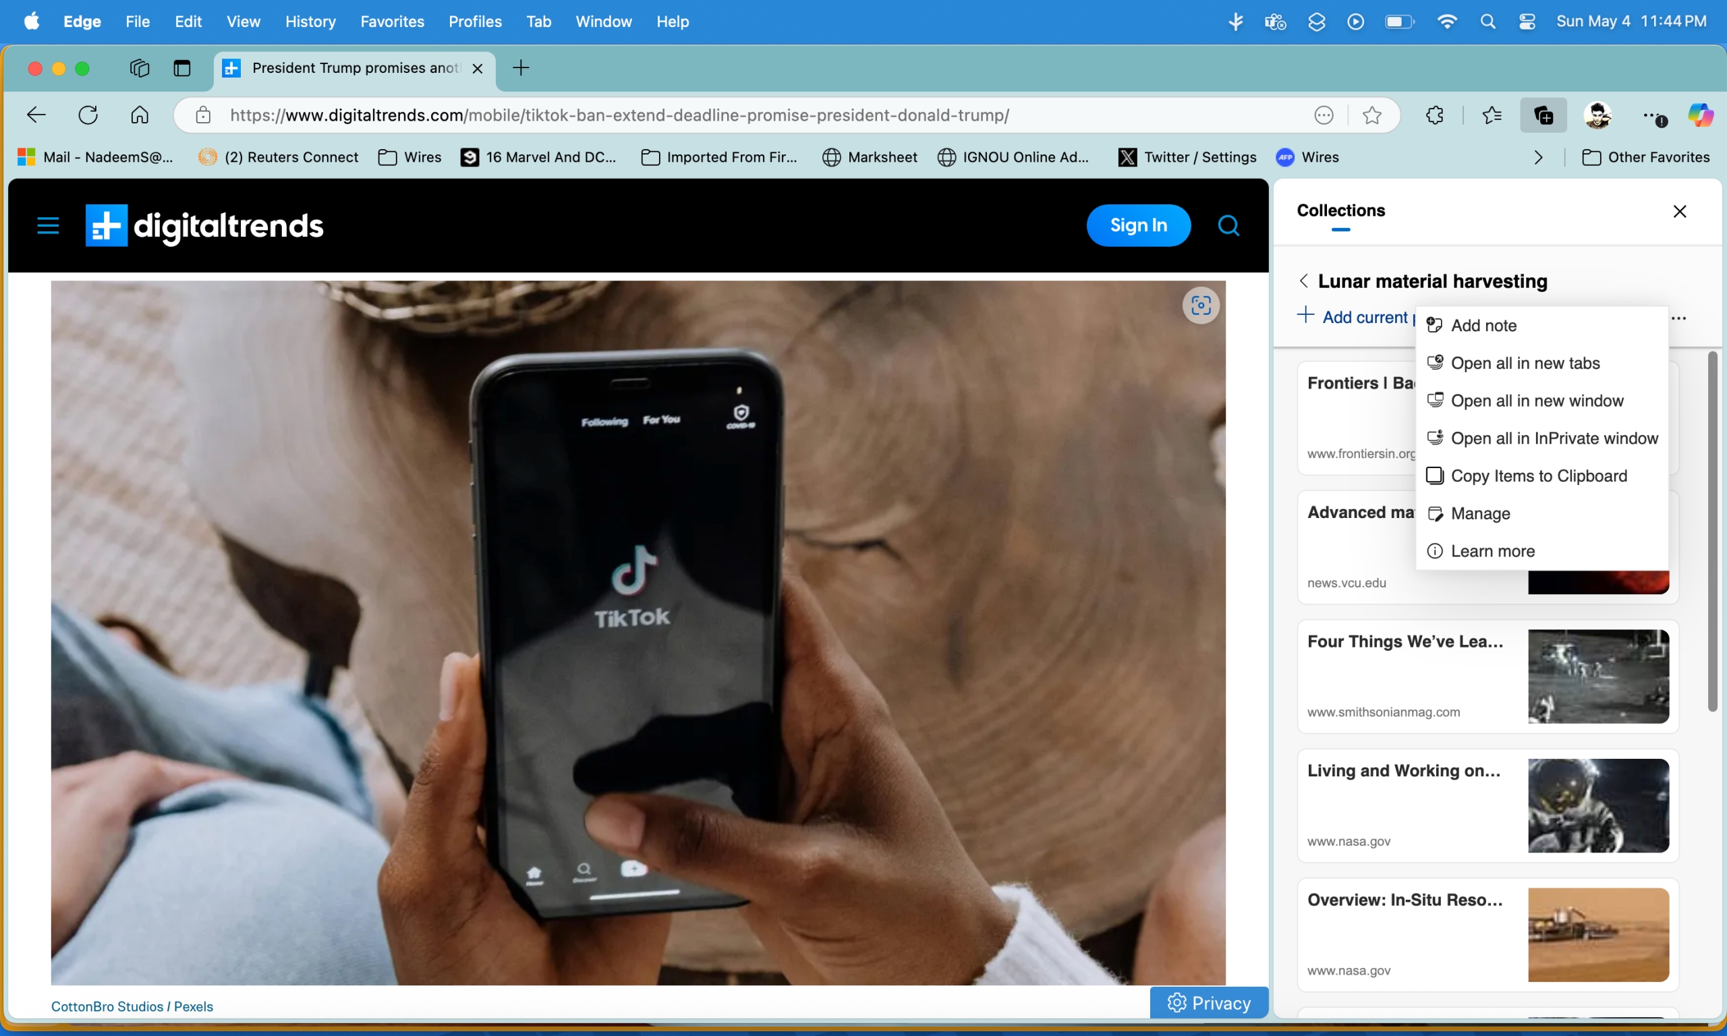
Task: Open Copilot with its sidebar icon
Action: tap(1701, 115)
